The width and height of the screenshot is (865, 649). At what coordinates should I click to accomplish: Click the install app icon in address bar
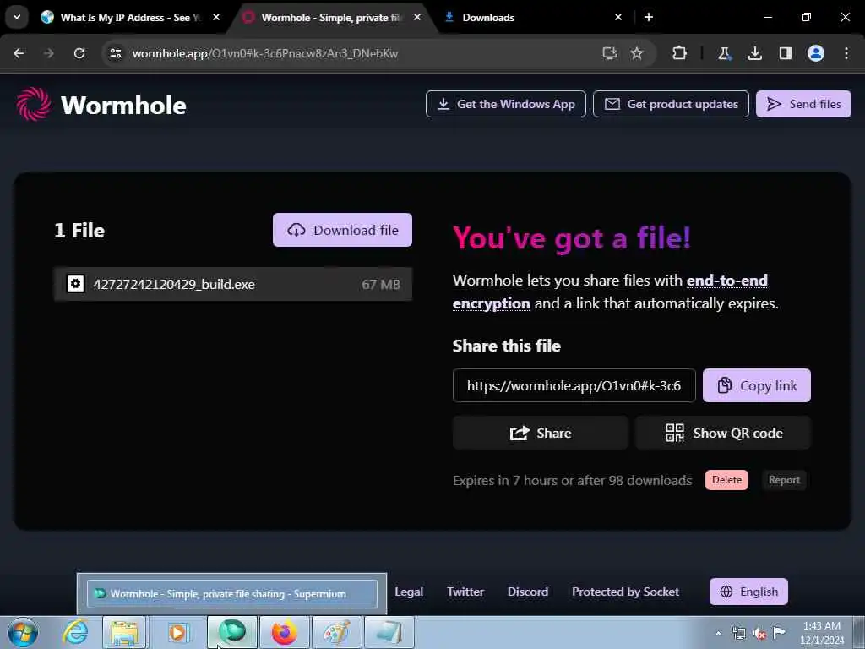tap(610, 53)
